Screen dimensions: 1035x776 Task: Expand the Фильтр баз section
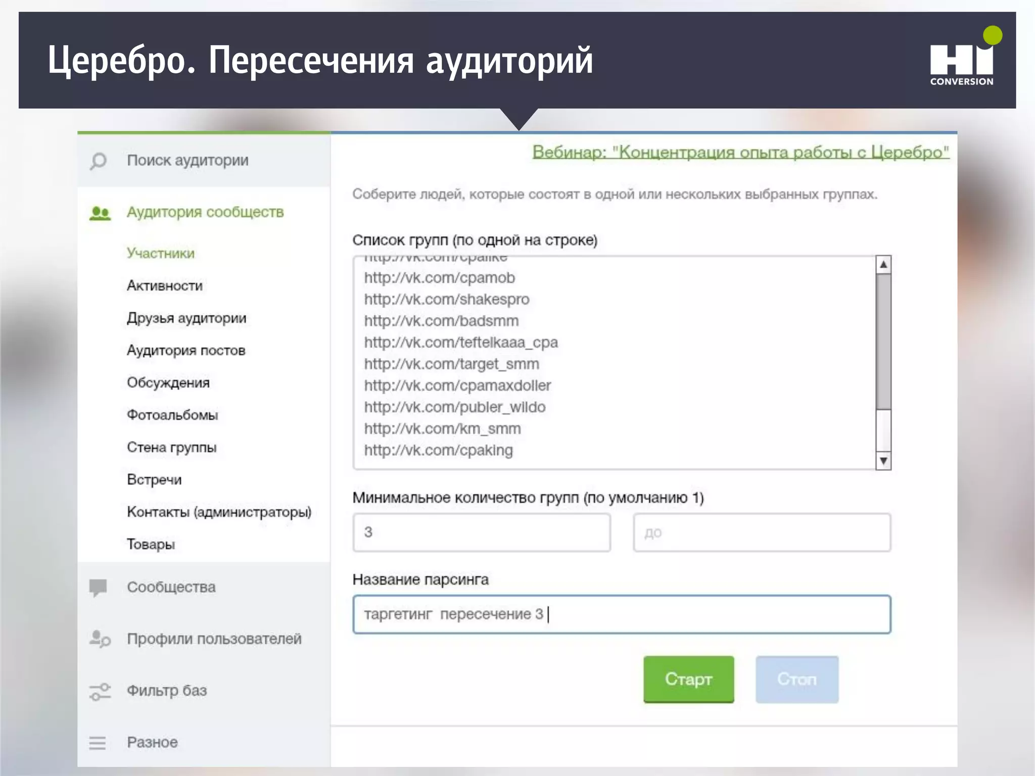pos(167,691)
